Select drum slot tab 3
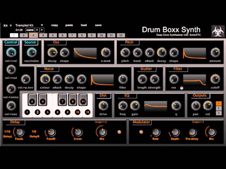This screenshot has height=169, width=226. pyautogui.click(x=33, y=35)
